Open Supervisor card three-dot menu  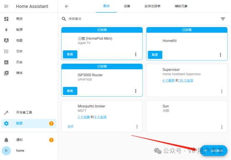222,91
